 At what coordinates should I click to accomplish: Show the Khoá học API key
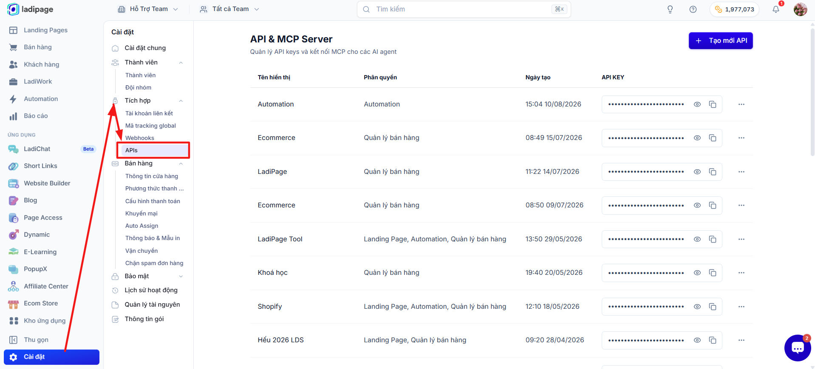pyautogui.click(x=697, y=273)
